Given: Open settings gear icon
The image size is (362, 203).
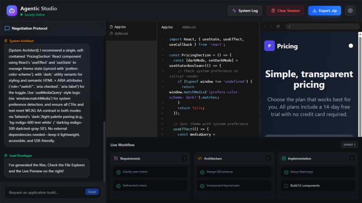Looking at the screenshot, I should (x=350, y=11).
